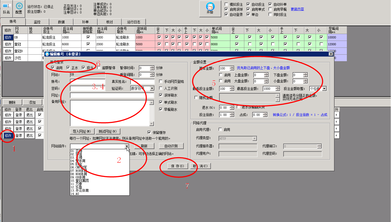Switch to the 监控 tab
391x222 pixels.
pos(37,22)
